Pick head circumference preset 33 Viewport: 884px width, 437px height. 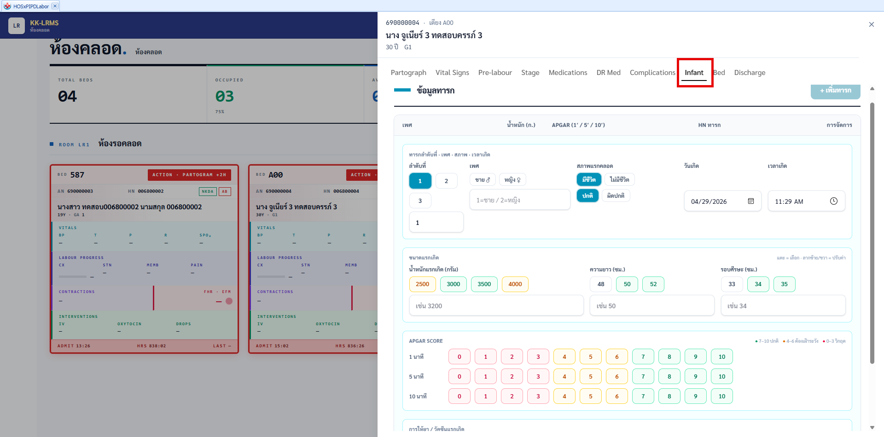732,284
